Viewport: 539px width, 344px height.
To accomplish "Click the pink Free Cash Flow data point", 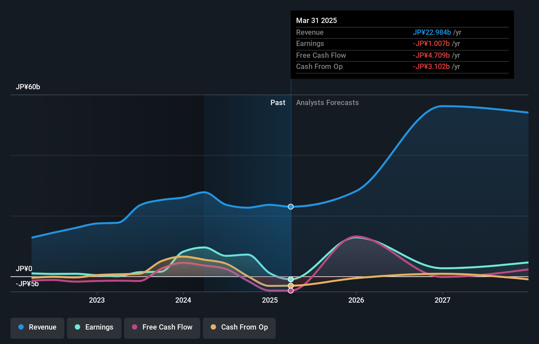I will click(291, 290).
